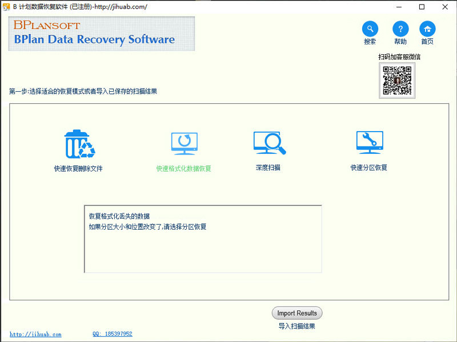The height and width of the screenshot is (342, 457).
Task: Click the customer service WeChat QR code
Action: (396, 80)
